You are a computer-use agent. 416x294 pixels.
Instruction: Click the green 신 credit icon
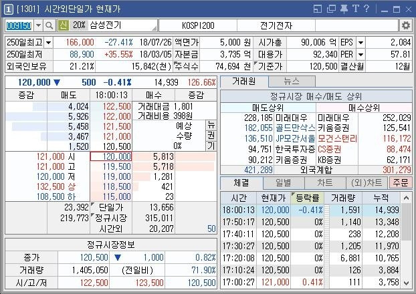pos(64,25)
